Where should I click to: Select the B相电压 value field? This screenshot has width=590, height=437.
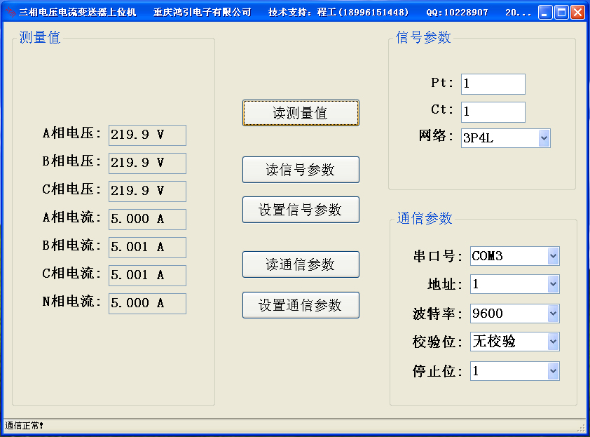tap(147, 163)
